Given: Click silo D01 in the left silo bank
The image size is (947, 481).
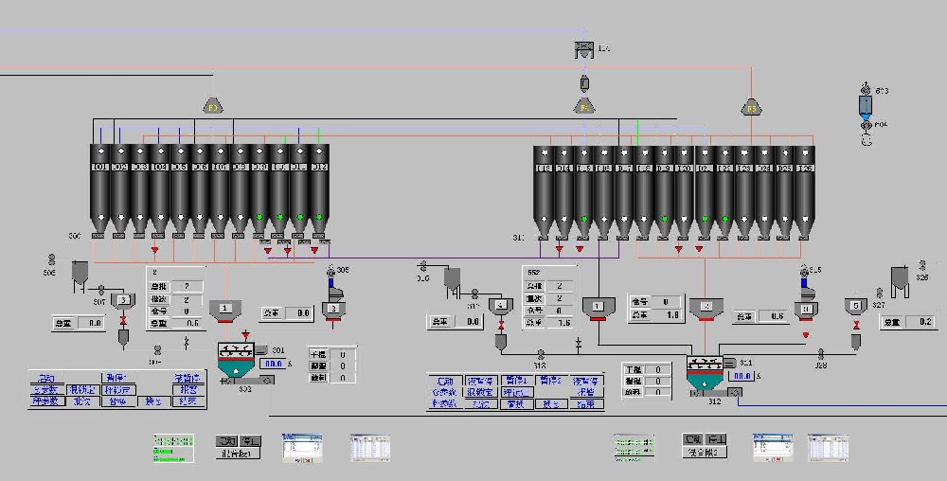Looking at the screenshot, I should point(100,189).
